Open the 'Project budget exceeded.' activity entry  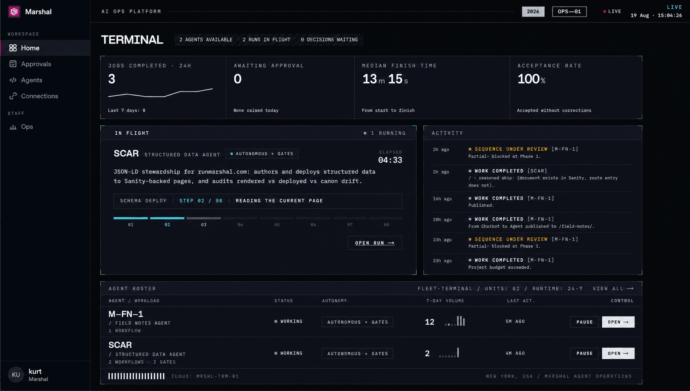(x=533, y=264)
